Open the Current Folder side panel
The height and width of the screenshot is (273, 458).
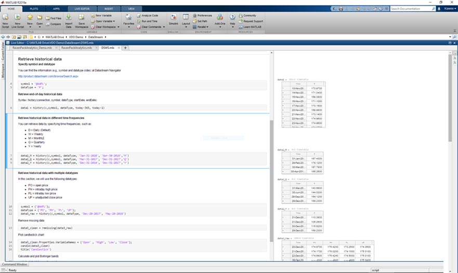[x=2, y=51]
